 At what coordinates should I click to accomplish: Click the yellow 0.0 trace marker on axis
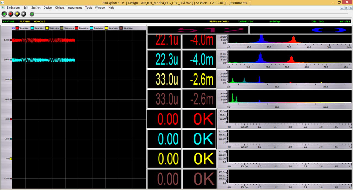pyautogui.click(x=11, y=159)
